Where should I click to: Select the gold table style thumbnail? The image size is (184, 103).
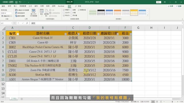tap(134, 13)
